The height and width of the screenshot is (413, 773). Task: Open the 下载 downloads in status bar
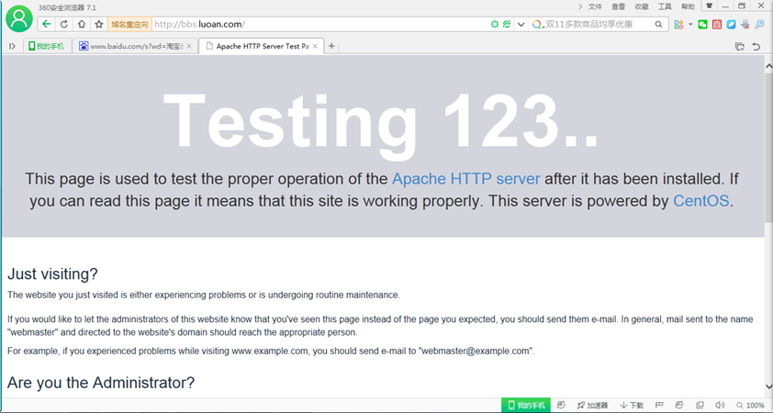632,405
